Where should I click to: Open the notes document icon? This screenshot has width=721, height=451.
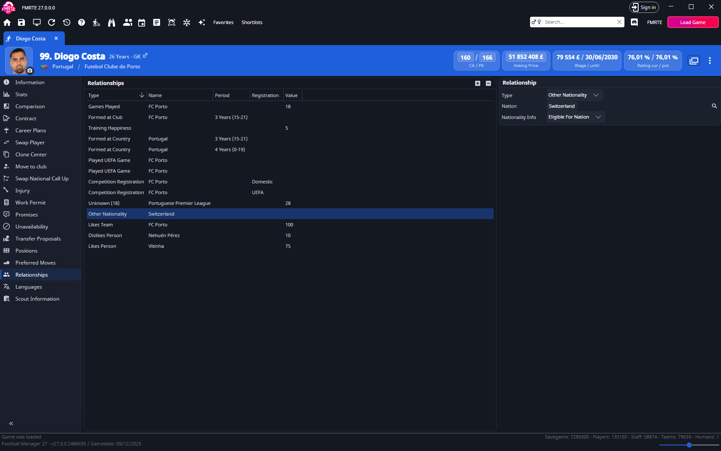157,22
